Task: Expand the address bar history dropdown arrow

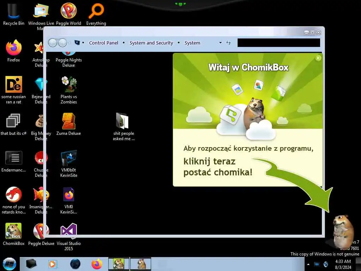Action: (x=220, y=43)
